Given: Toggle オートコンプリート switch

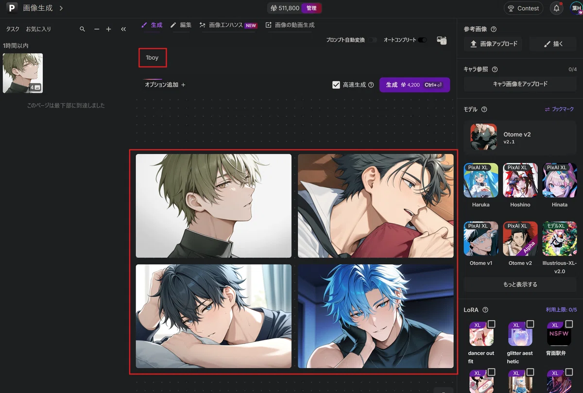Looking at the screenshot, I should tap(422, 40).
